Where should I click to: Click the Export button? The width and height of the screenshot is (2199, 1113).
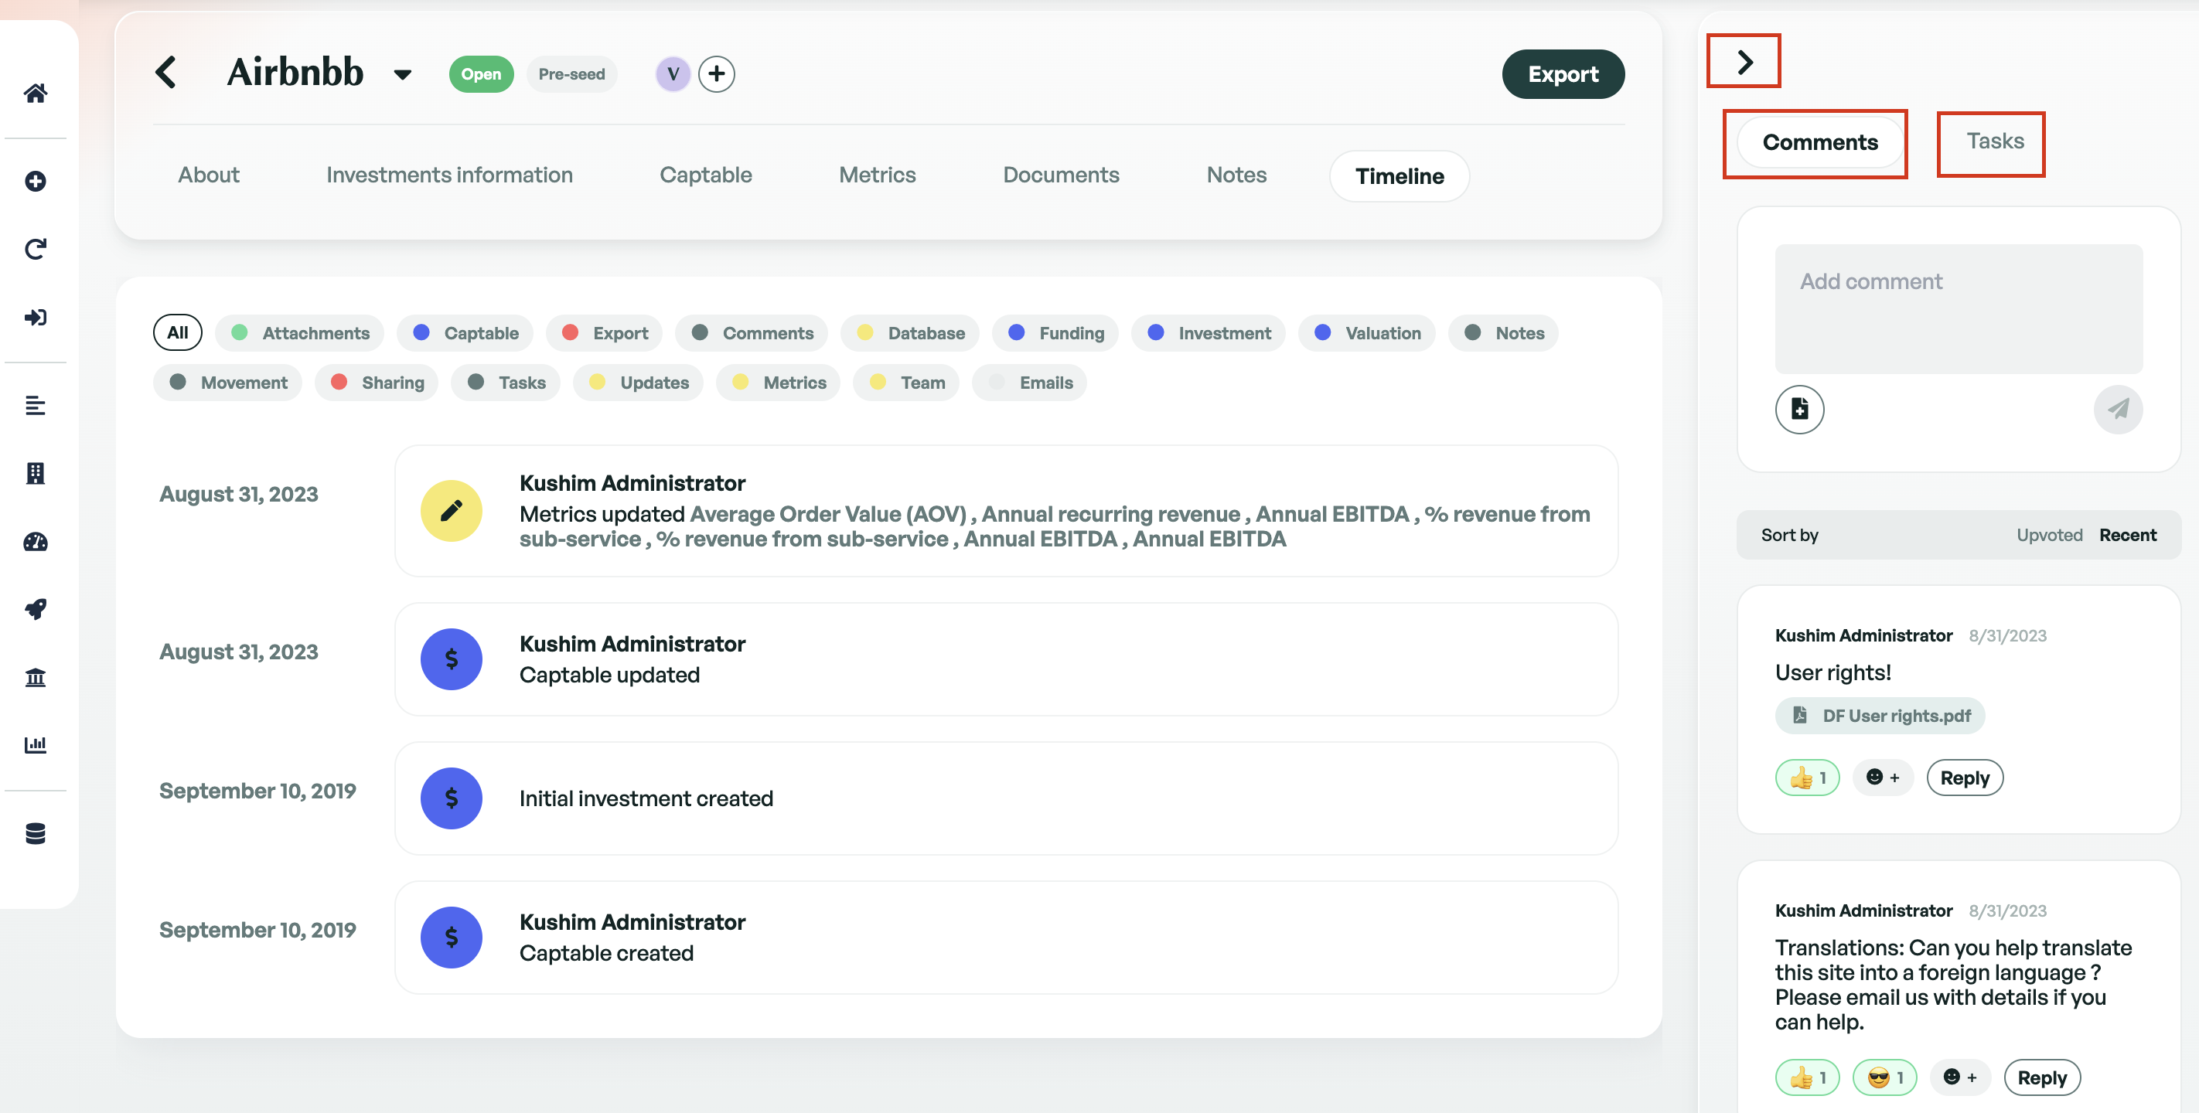[1563, 74]
